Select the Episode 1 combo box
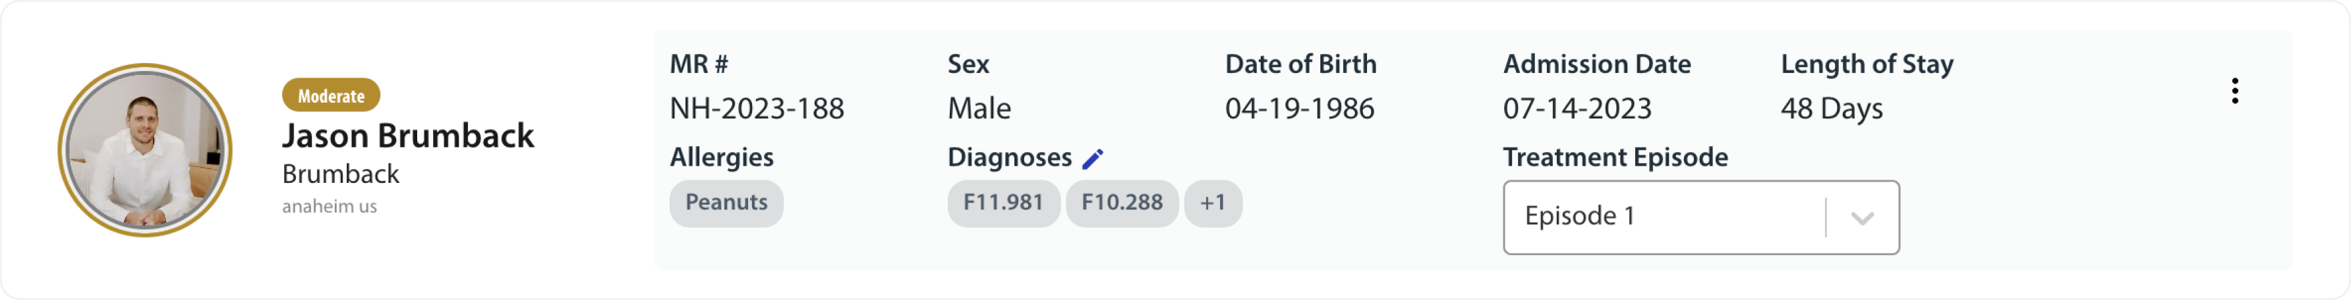Screen dimensions: 2351x300 point(1661,217)
